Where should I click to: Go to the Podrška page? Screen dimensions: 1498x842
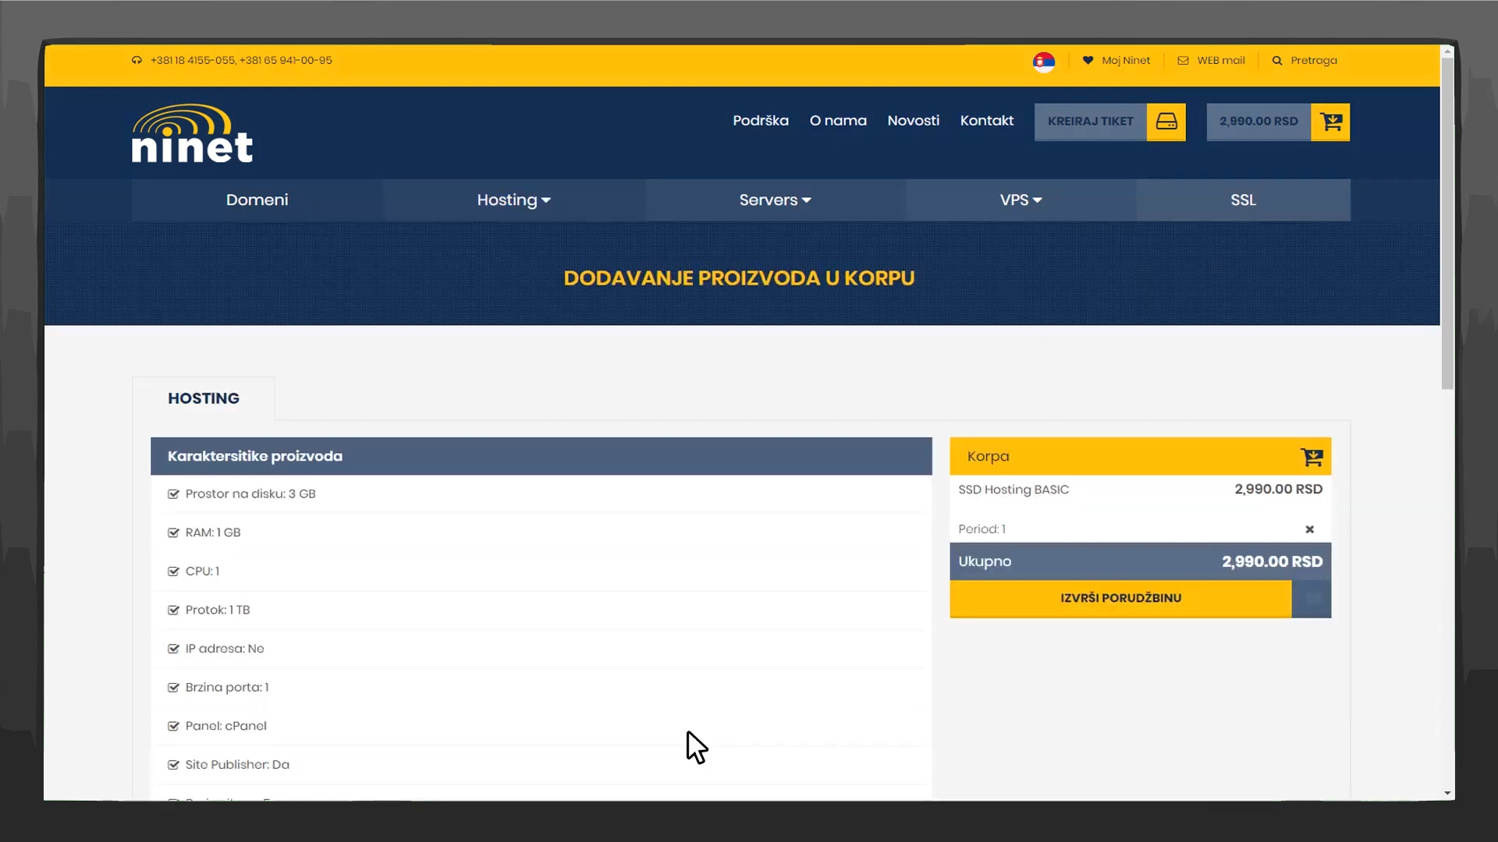[760, 121]
